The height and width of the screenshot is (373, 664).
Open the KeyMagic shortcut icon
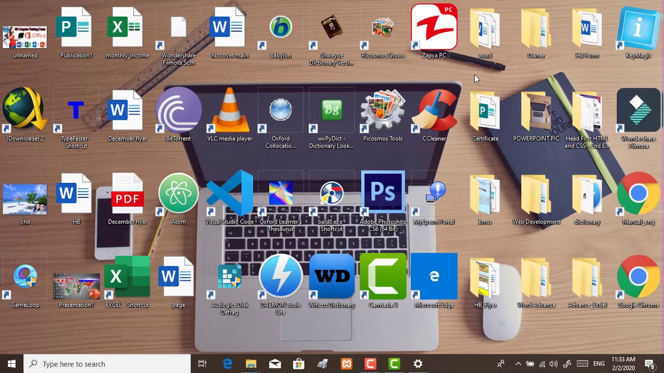pyautogui.click(x=638, y=28)
